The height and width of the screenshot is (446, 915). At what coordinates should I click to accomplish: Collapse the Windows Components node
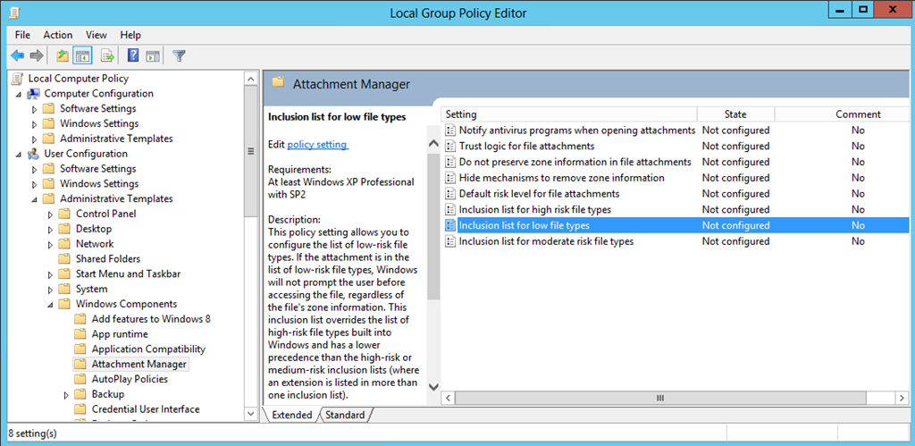click(x=50, y=304)
